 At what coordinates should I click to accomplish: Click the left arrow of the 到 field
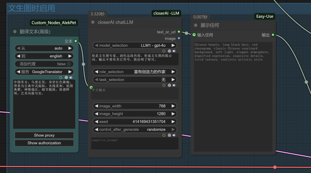point(18,56)
